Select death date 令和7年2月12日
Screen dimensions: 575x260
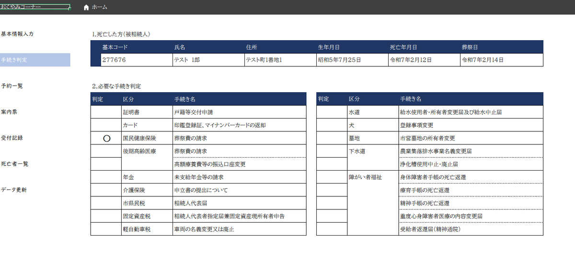coord(424,60)
